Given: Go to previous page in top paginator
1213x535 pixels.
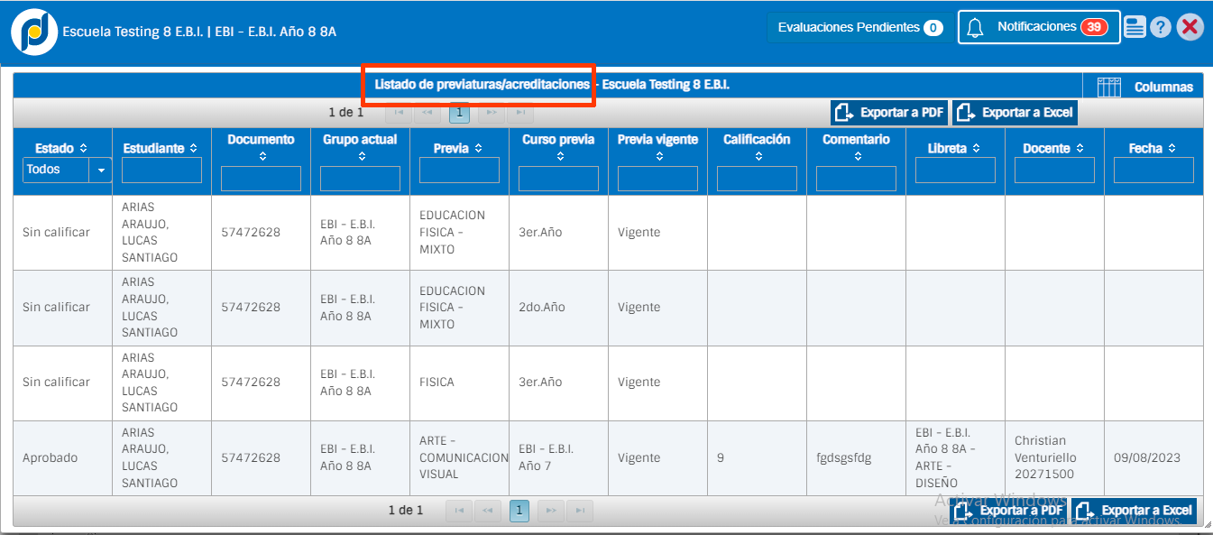Looking at the screenshot, I should click(x=427, y=113).
